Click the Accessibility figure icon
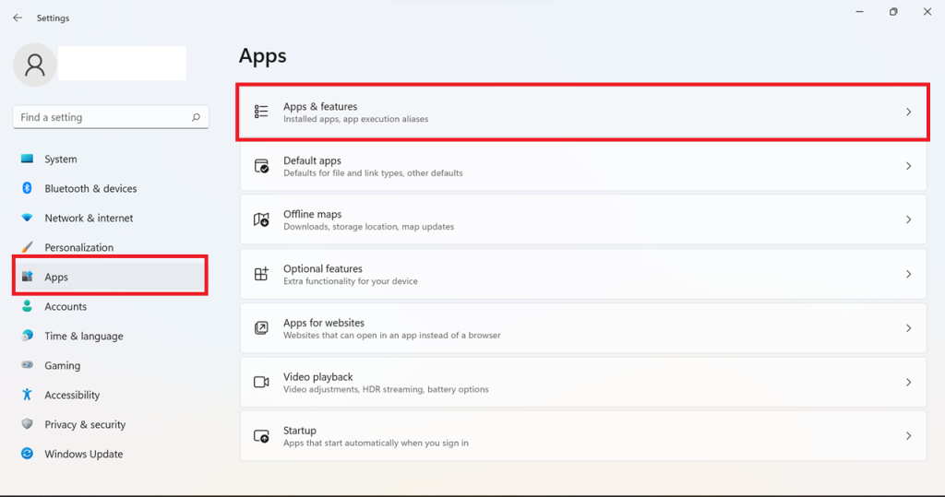945x497 pixels. 27,395
